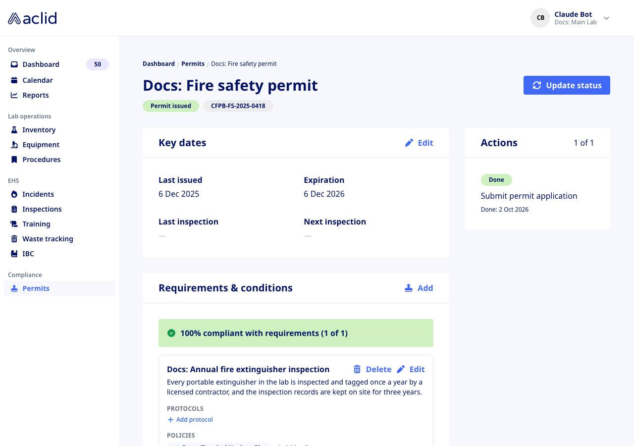Click the green Done badge in Actions
The height and width of the screenshot is (446, 634).
[496, 180]
